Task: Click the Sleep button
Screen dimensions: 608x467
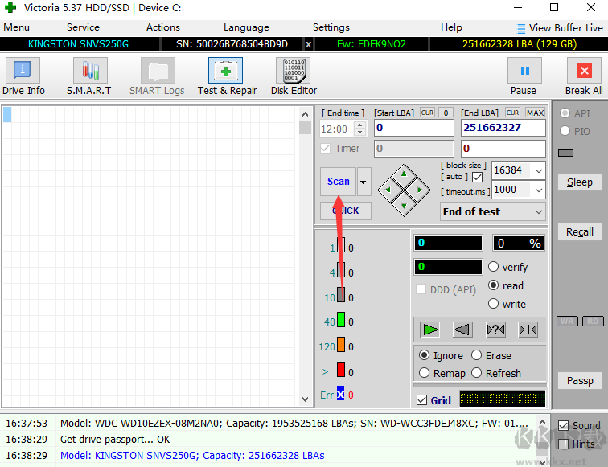Action: (579, 182)
